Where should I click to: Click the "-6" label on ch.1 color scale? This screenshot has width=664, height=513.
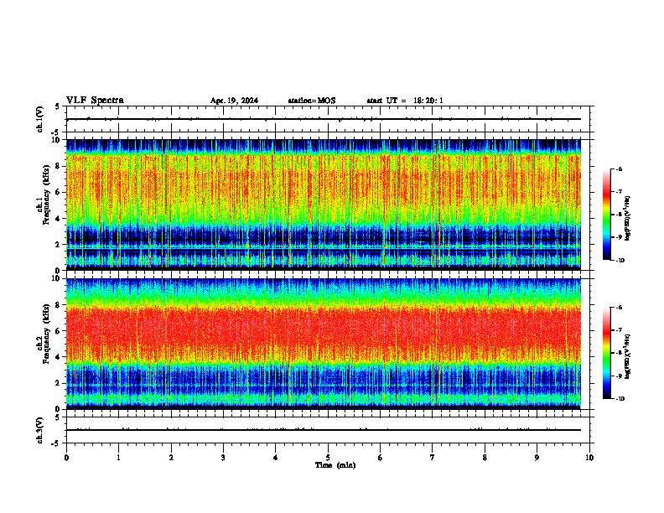point(620,169)
